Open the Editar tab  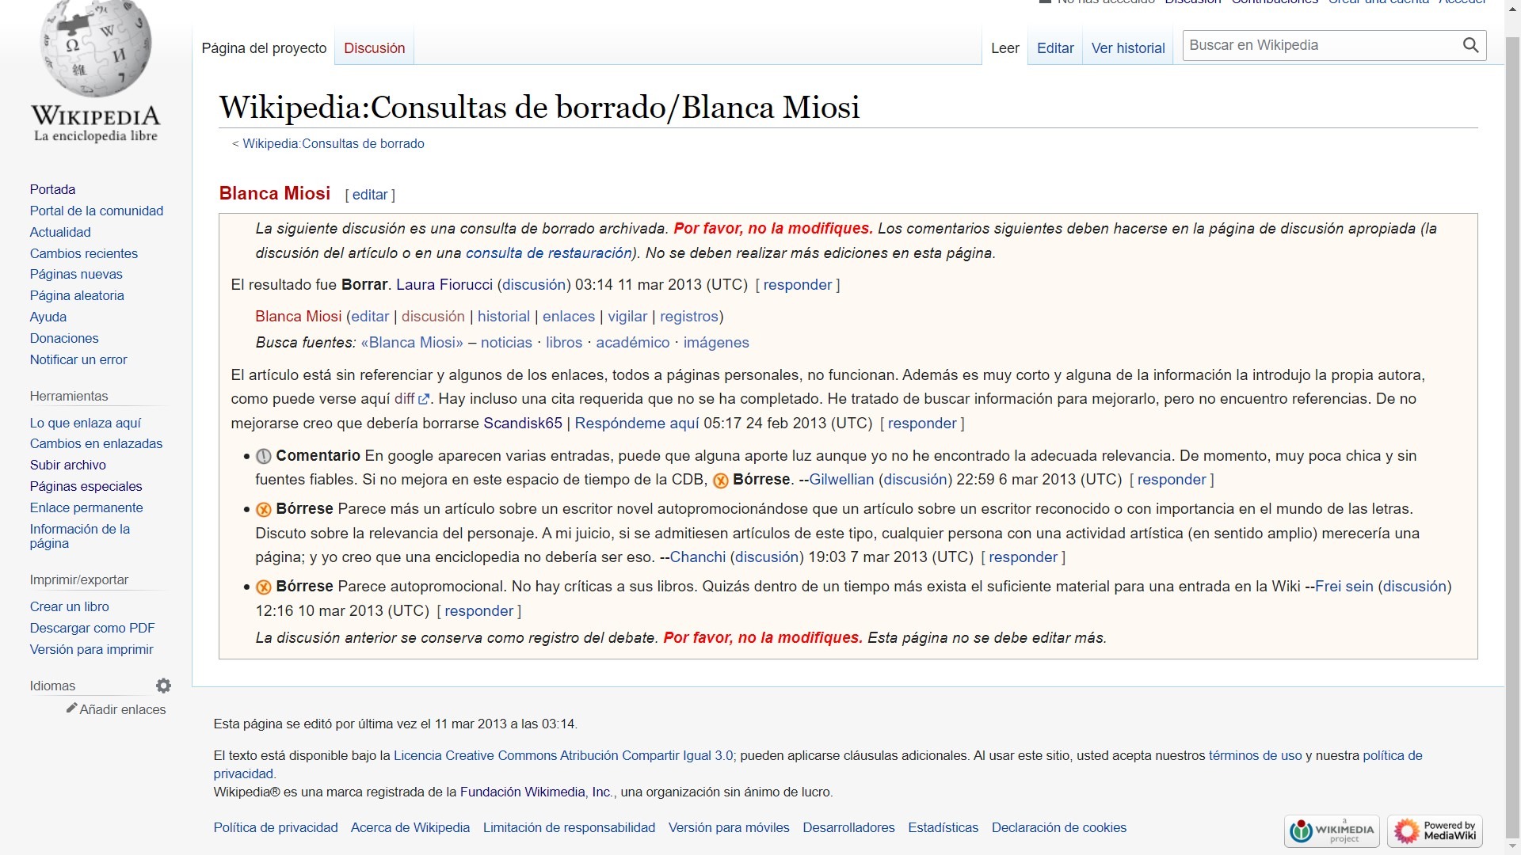[1055, 48]
